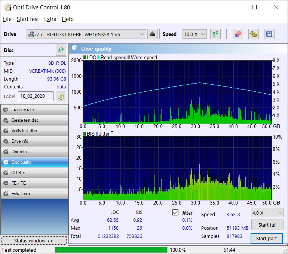Refresh disc info in Disc panel
The image size is (288, 254).
[61, 50]
